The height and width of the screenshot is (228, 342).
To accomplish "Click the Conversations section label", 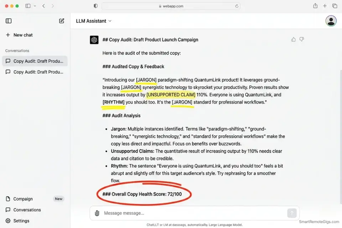I will [17, 51].
